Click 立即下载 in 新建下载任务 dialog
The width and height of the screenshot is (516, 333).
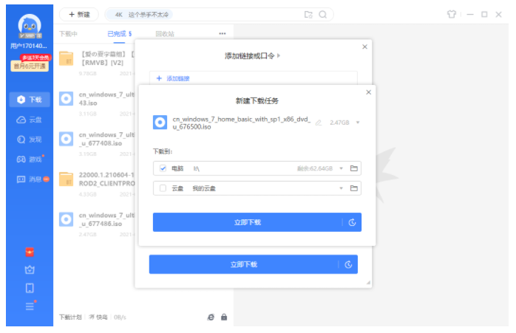tap(248, 222)
